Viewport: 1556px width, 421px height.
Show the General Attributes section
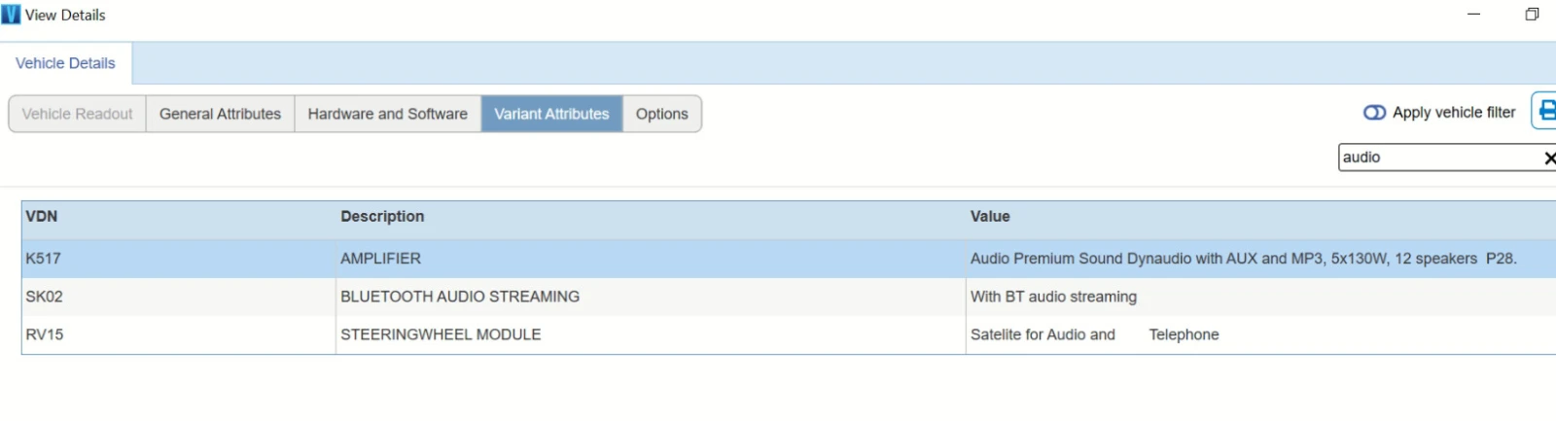(220, 114)
